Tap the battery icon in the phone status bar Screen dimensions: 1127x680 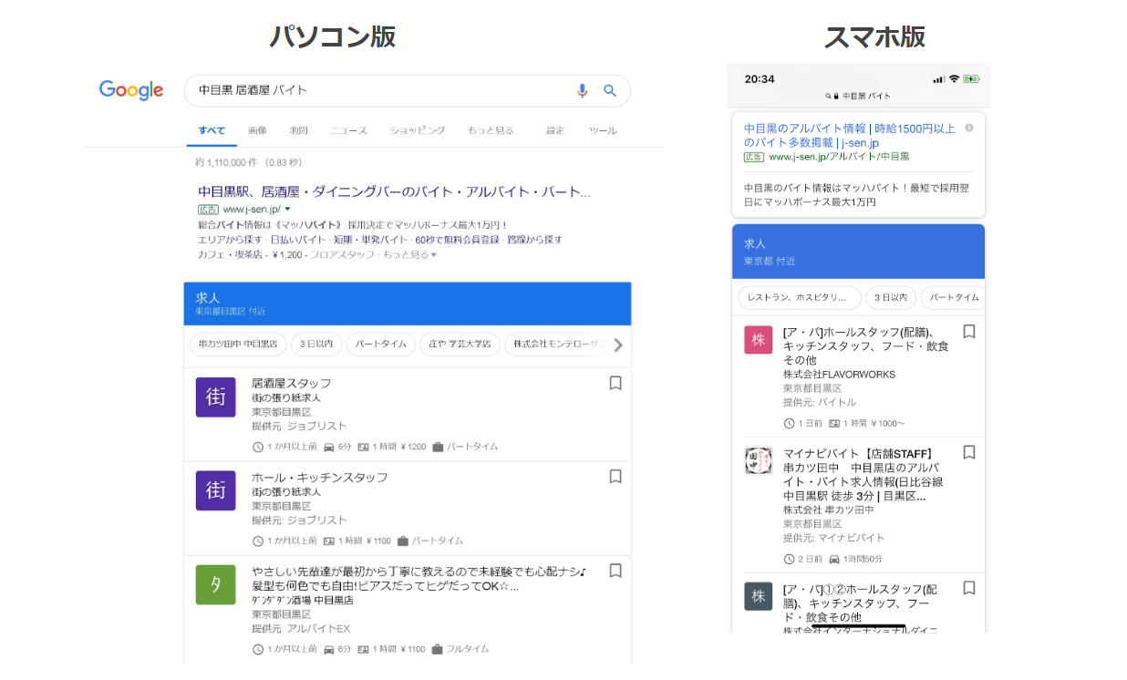(971, 79)
